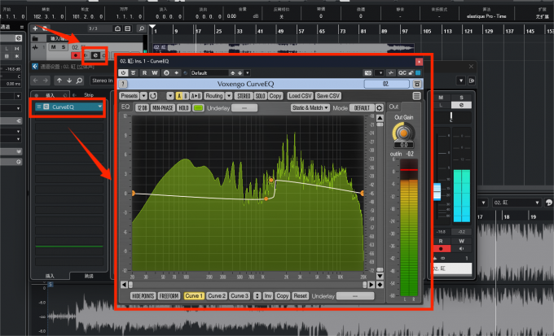Click the plugin window settings icon beside 02
The image size is (554, 336).
point(417,84)
